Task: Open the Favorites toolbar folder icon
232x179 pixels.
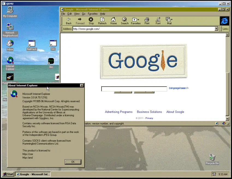Action: pos(136,21)
